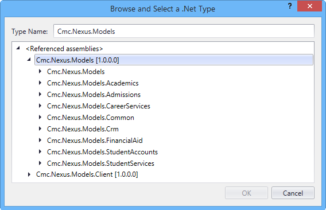Collapse the Cmc.Nexus.Models [1.0.0.0] assembly arrow
The height and width of the screenshot is (210, 326).
(x=29, y=60)
